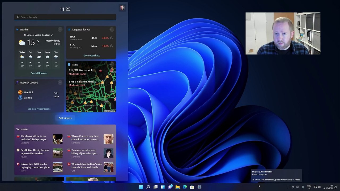Open Microsoft Store from the taskbar
The width and height of the screenshot is (340, 191).
click(x=192, y=187)
